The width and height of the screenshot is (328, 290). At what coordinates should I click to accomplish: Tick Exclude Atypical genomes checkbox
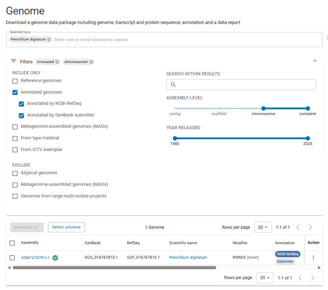[15, 173]
